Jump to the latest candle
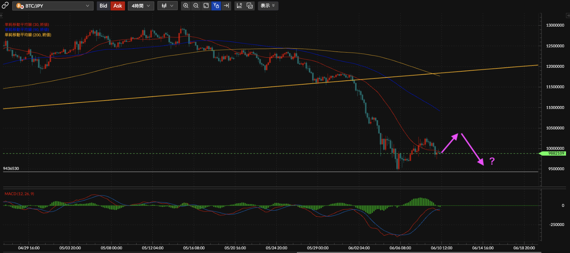570x253 pixels. pyautogui.click(x=226, y=6)
